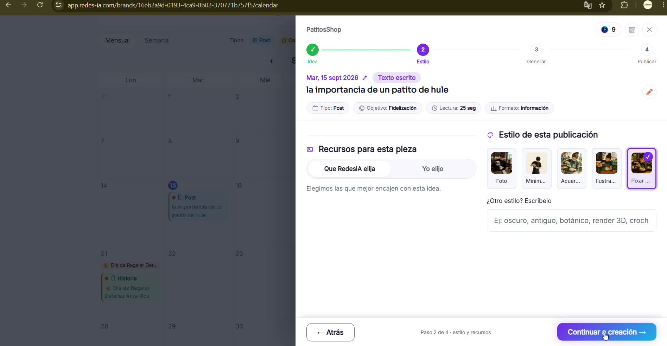Open the browser profile avatar
Viewport: 667px width, 346px height.
[648, 5]
